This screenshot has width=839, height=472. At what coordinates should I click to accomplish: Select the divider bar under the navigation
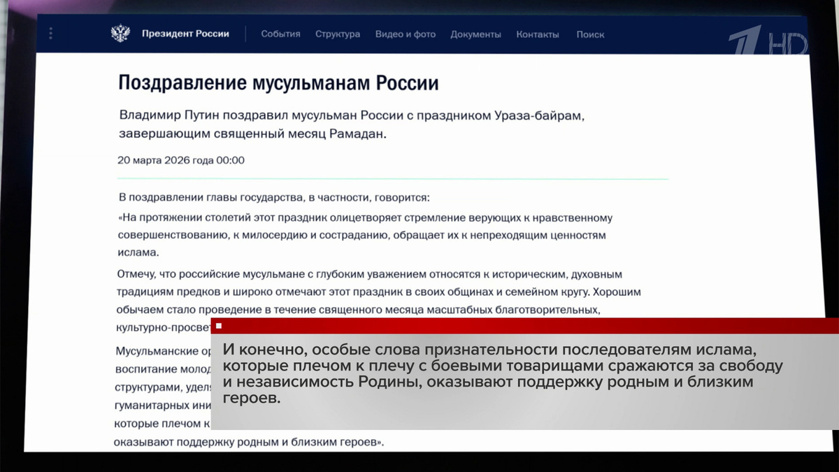click(419, 52)
